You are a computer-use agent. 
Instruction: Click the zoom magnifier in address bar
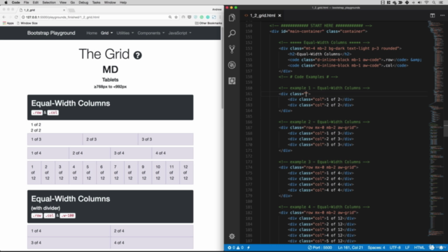(170, 17)
